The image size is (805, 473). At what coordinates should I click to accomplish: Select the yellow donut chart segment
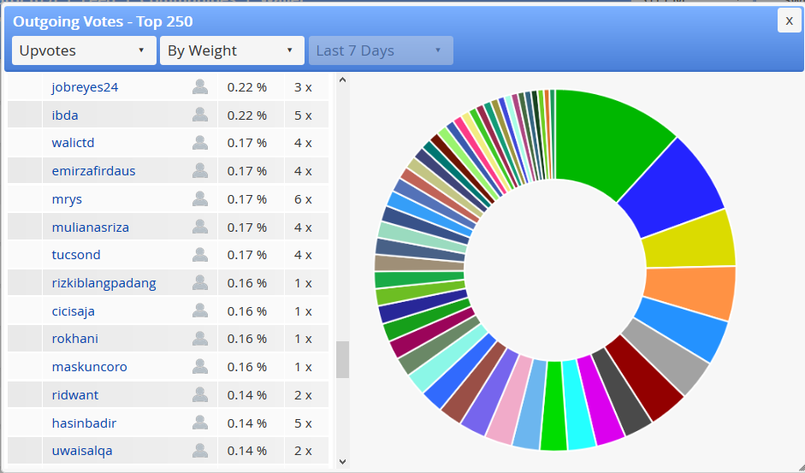690,241
